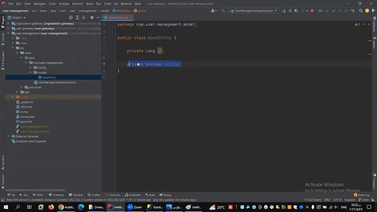This screenshot has width=377, height=212.
Task: Collapse the user-management module node
Action: (8, 34)
